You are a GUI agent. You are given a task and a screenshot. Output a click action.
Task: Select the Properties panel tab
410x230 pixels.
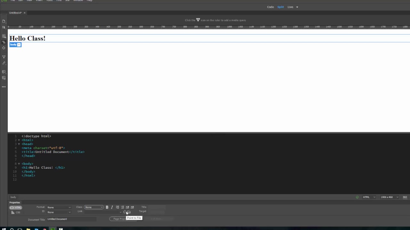tap(15, 203)
